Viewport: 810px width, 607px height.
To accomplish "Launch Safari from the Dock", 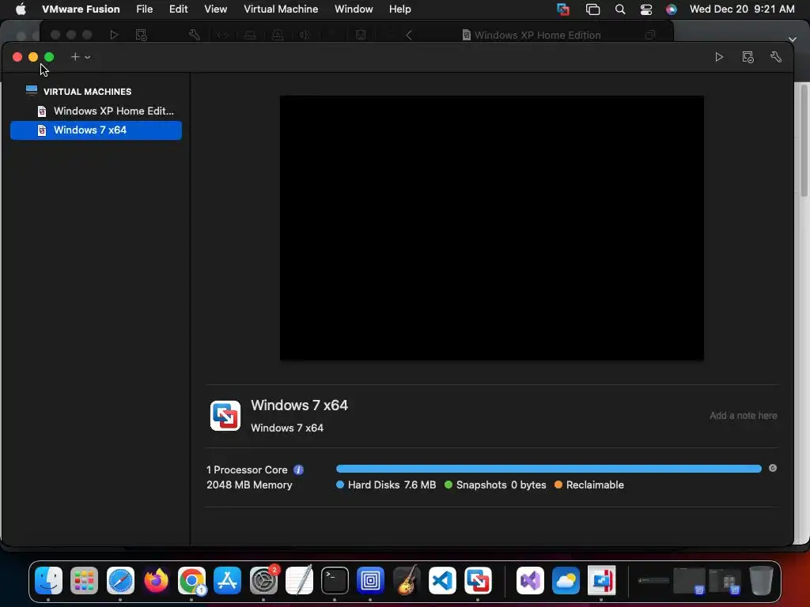I will pos(120,580).
